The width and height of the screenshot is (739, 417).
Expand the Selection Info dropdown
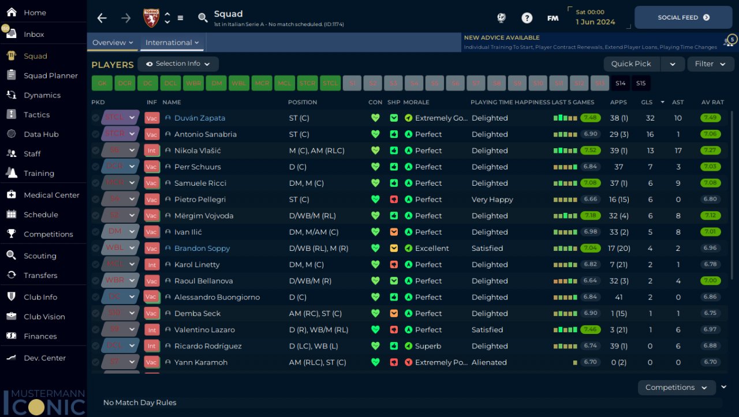pos(178,64)
